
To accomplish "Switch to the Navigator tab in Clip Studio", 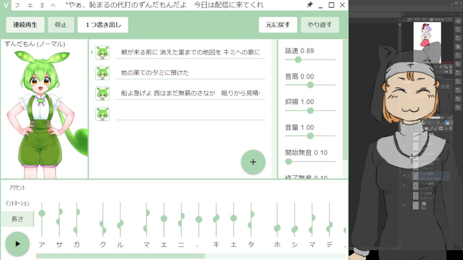I will 437,19.
